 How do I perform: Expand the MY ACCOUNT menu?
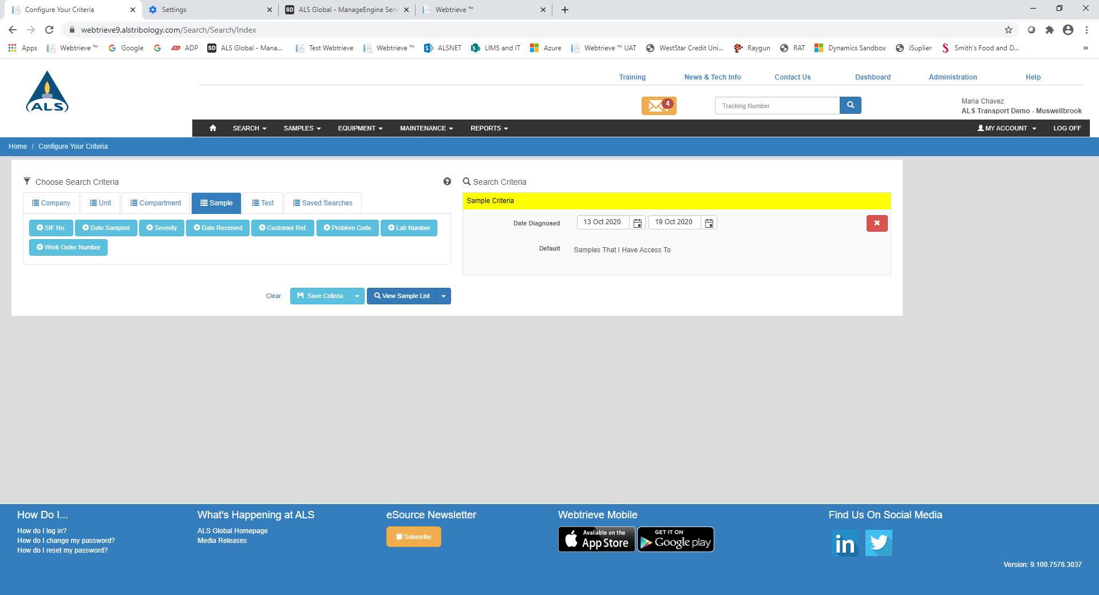1006,128
